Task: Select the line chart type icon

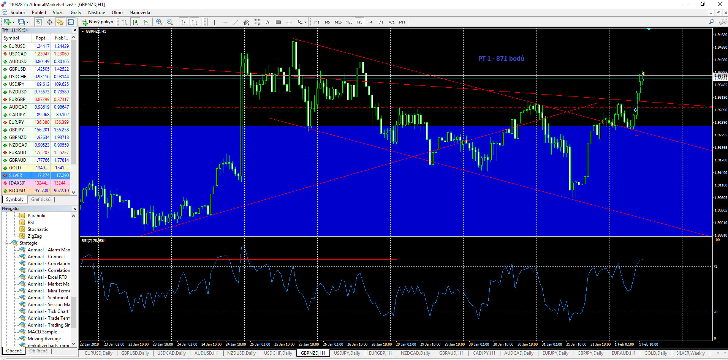Action: pos(146,22)
